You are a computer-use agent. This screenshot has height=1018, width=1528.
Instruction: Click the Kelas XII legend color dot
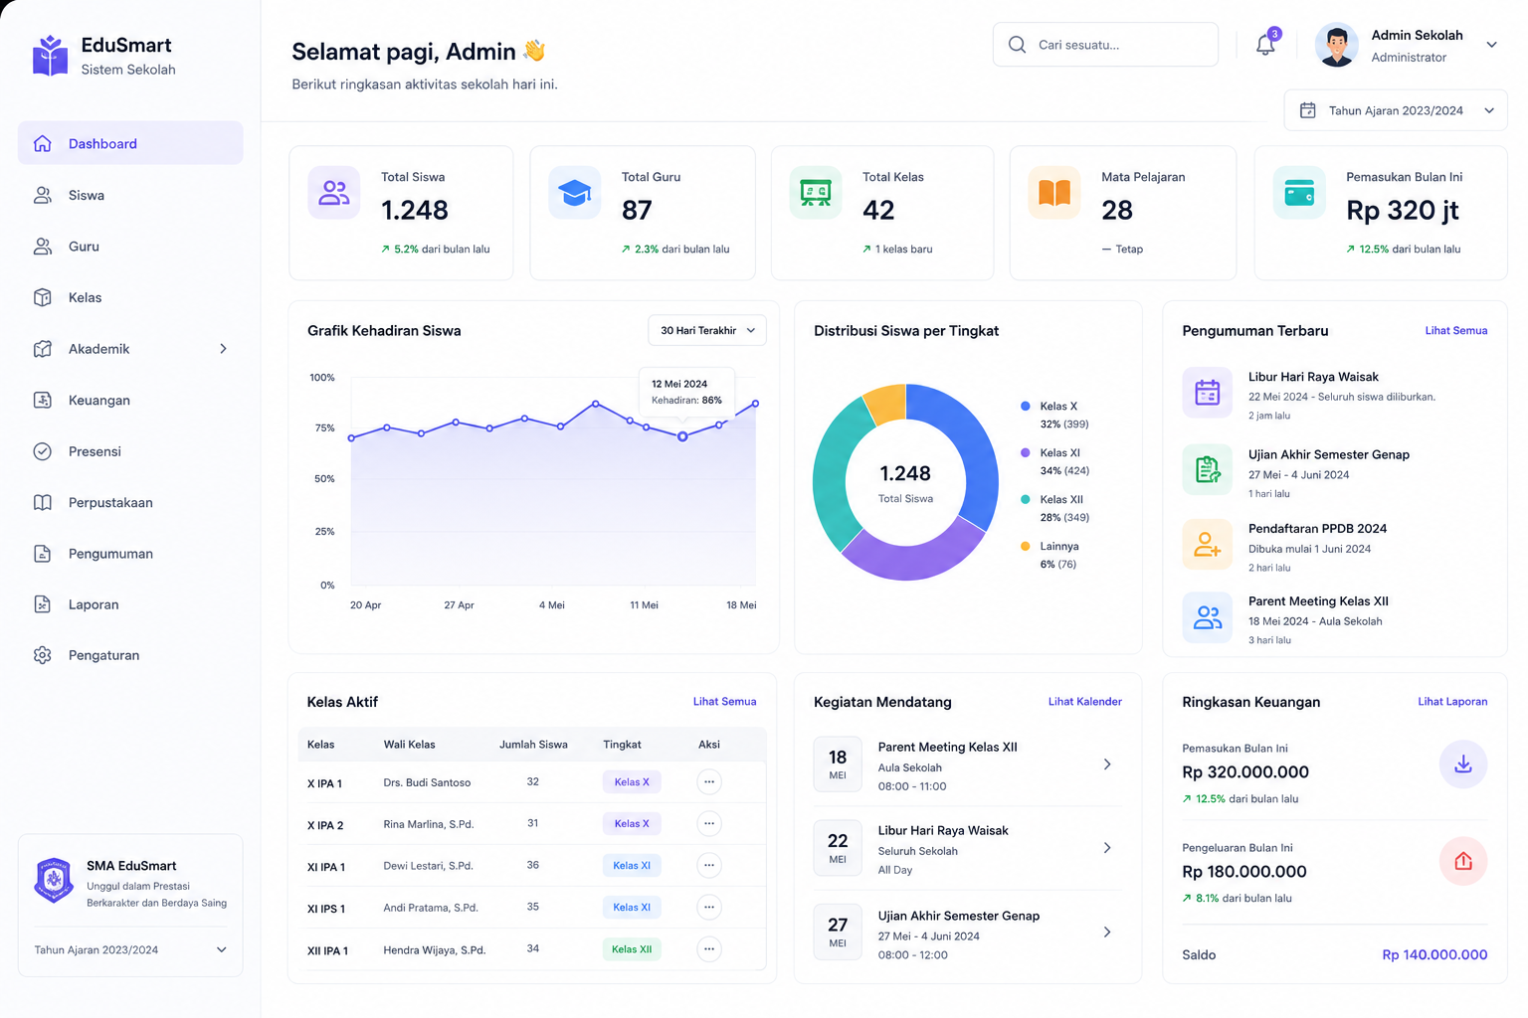[x=1025, y=499]
